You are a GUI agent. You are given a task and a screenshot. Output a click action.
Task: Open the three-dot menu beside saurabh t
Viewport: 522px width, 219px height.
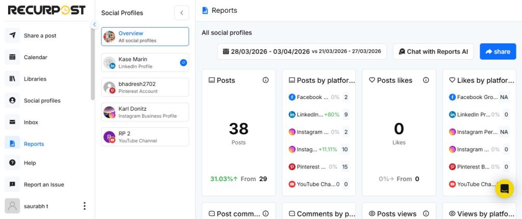click(x=85, y=206)
